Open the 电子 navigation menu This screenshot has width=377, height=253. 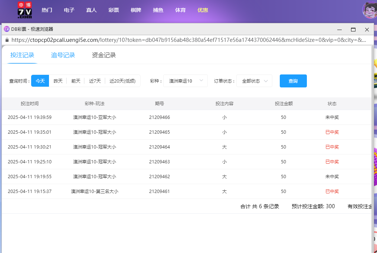(69, 10)
